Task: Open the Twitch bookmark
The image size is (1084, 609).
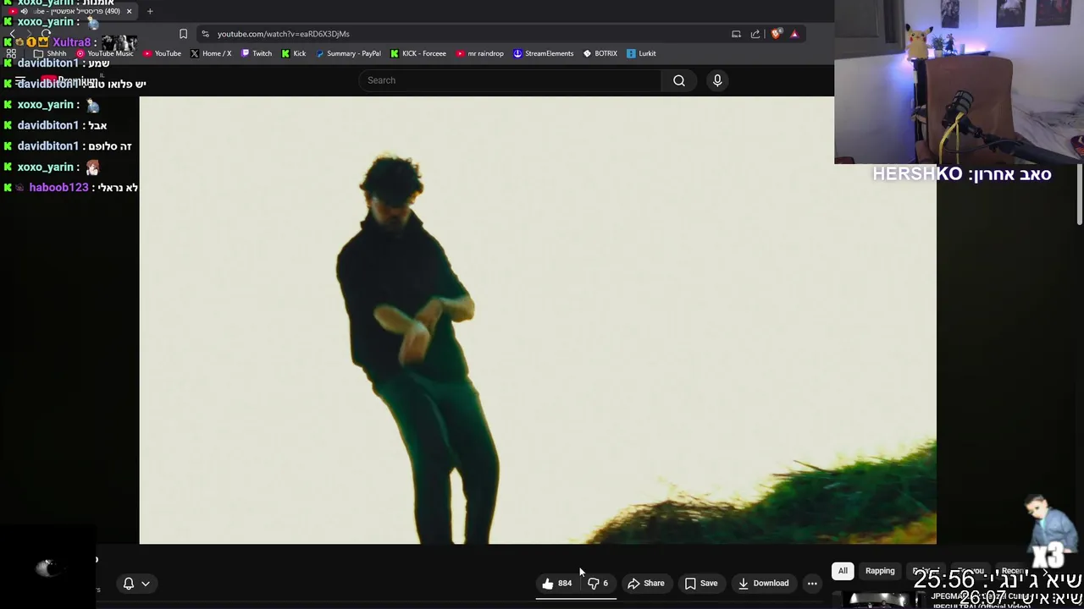Action: click(x=257, y=53)
